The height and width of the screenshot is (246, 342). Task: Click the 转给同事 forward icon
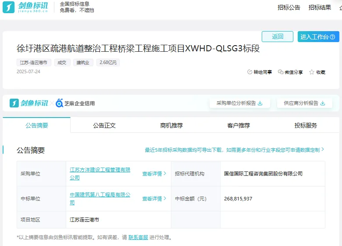coord(250,72)
